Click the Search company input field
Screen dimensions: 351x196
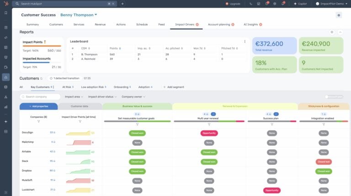point(40,97)
